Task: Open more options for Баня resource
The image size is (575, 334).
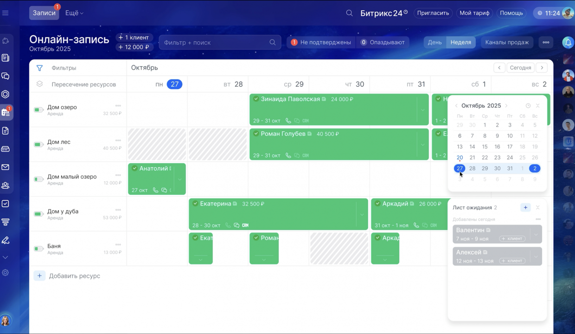Action: pos(118,244)
